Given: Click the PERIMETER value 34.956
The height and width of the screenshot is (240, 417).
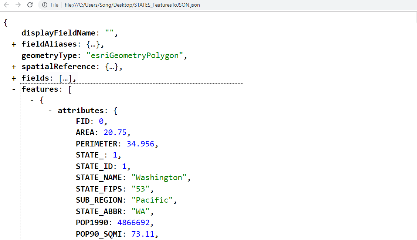Looking at the screenshot, I should point(140,144).
